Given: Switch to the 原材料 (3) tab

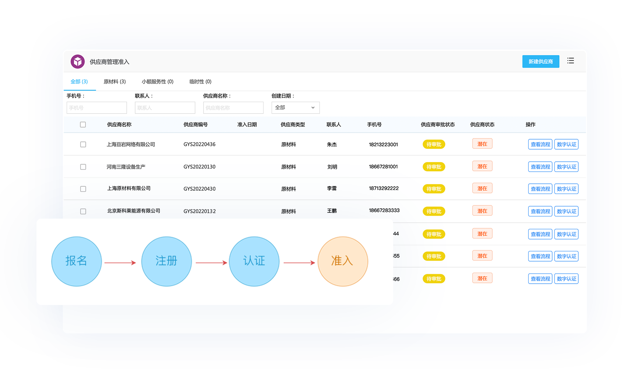Looking at the screenshot, I should (x=114, y=82).
